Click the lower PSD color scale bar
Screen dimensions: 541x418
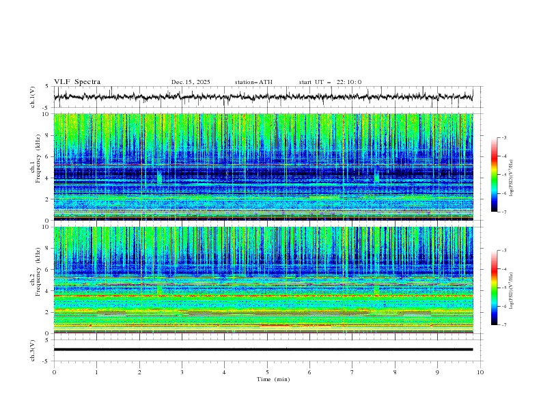(495, 288)
